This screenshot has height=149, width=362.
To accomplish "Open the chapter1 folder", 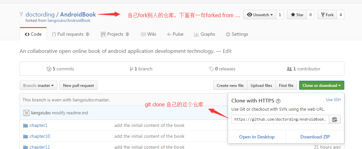I will [38, 126].
